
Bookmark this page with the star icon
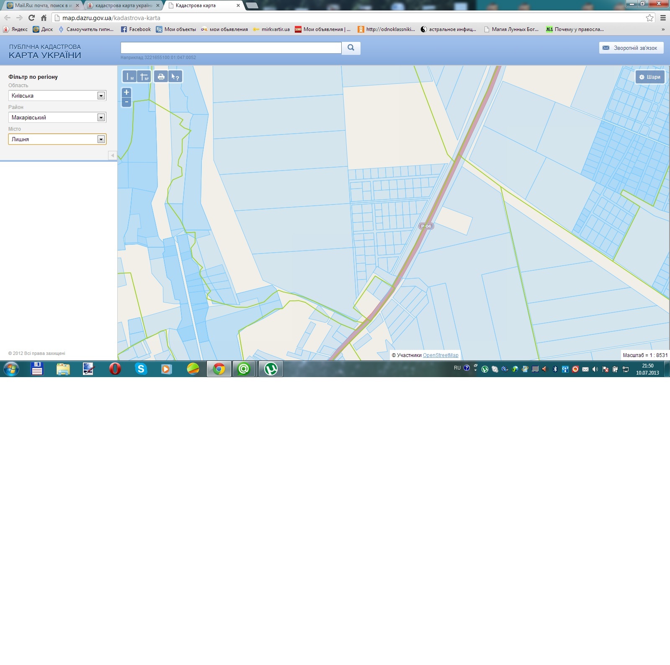pos(649,18)
